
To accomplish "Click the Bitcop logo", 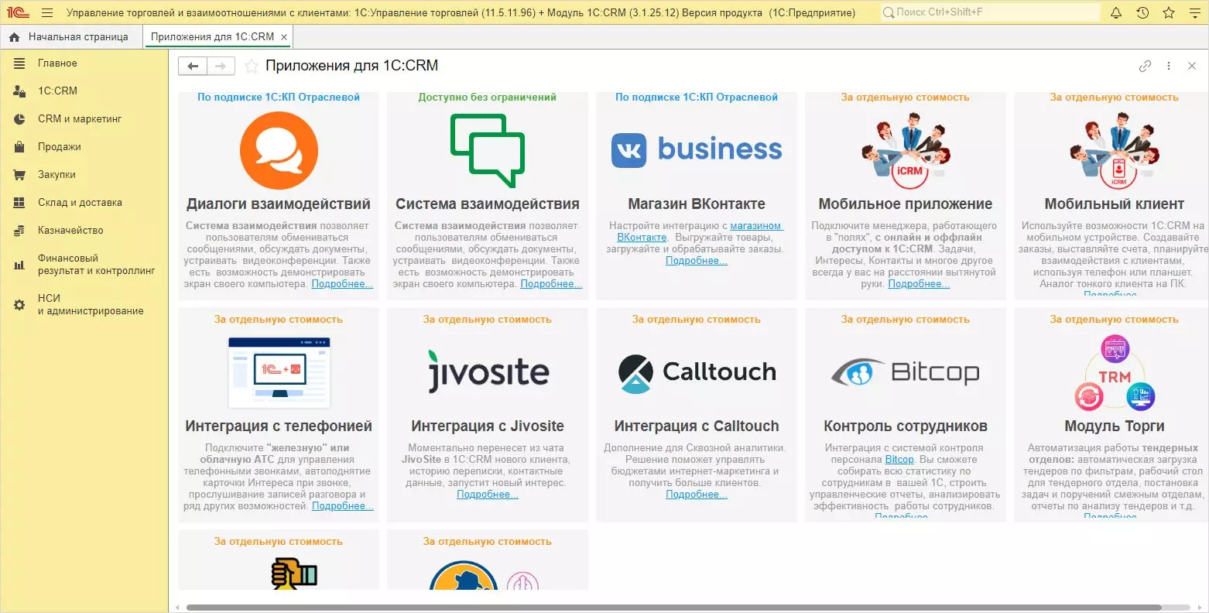I will click(x=906, y=372).
